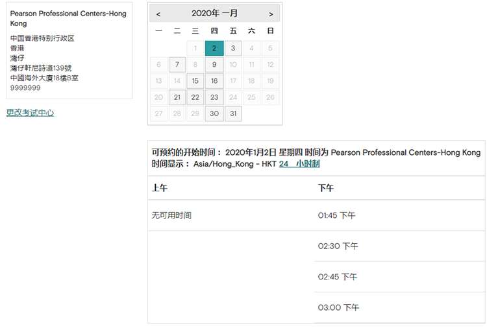Click the 更改考试中心 link

pos(30,113)
